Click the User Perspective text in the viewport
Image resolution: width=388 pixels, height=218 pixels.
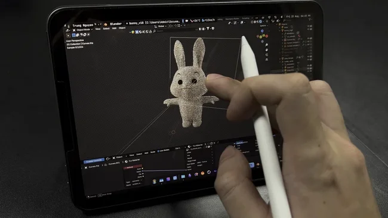(x=75, y=41)
